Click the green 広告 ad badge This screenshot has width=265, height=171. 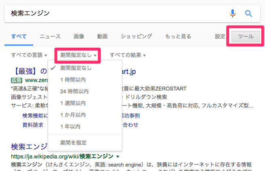[17, 80]
